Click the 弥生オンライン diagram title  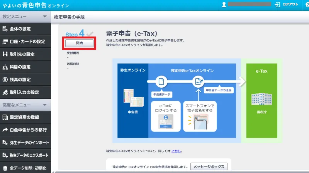pyautogui.click(x=133, y=70)
